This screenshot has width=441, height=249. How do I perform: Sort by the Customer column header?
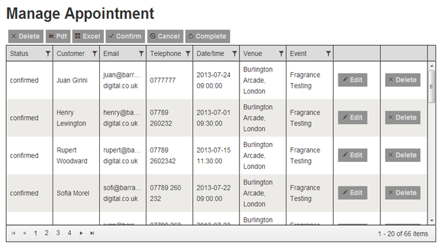[x=71, y=53]
